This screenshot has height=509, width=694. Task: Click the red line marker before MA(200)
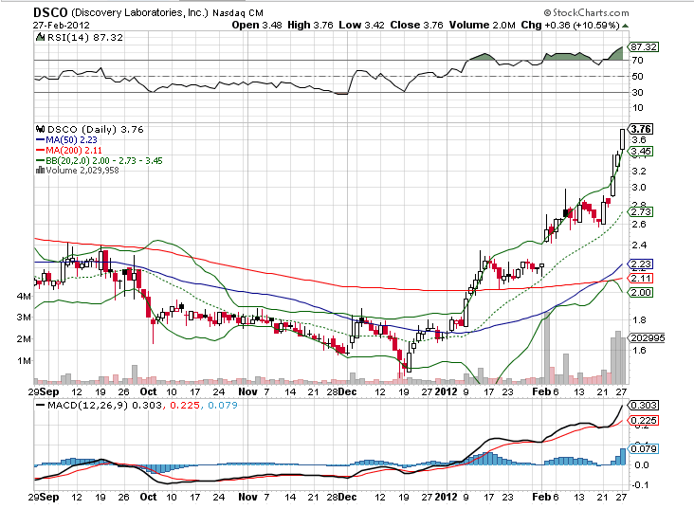click(x=40, y=151)
